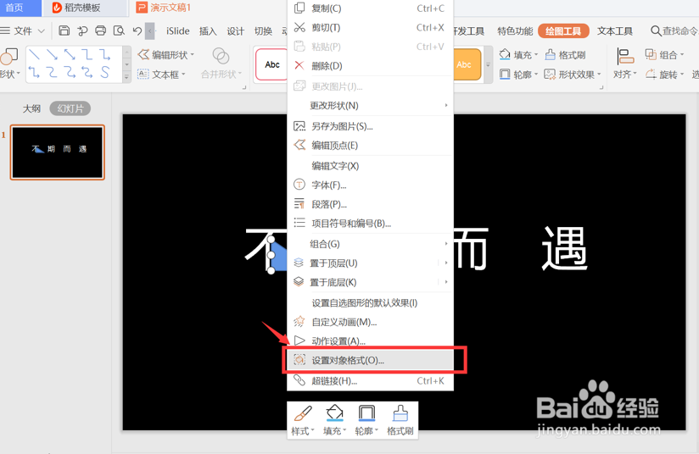The image size is (699, 454).
Task: Choose Delete (删除) in context menu
Action: [370, 66]
